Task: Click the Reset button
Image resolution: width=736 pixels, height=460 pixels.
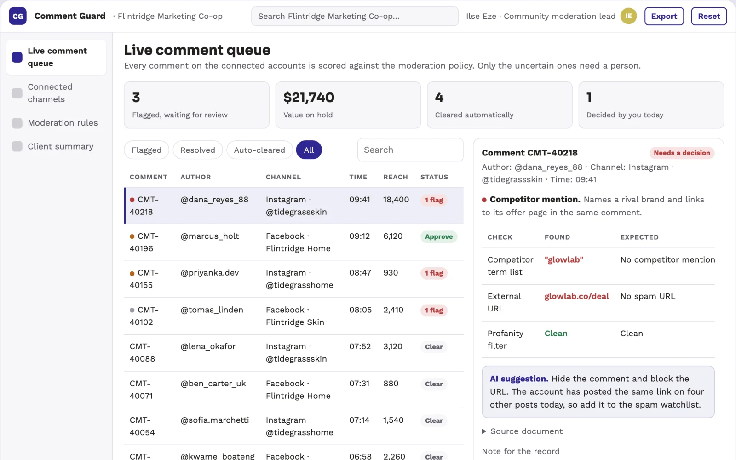Action: [709, 16]
